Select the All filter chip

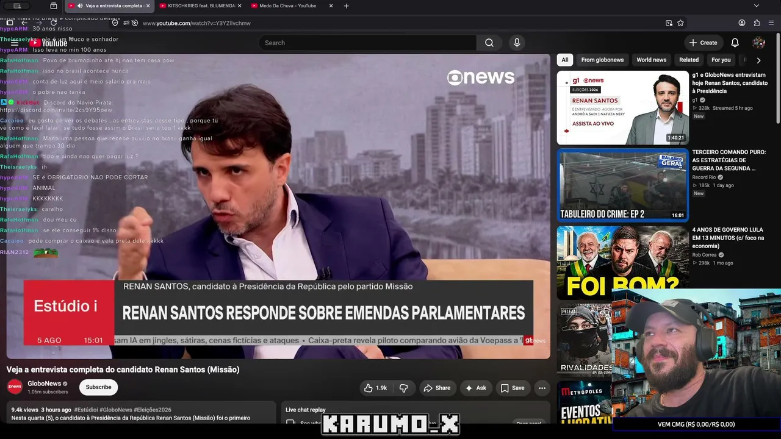(x=565, y=60)
